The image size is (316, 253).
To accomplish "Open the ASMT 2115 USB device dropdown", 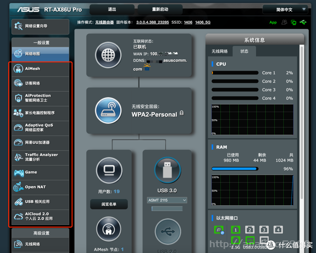I will tap(167, 200).
